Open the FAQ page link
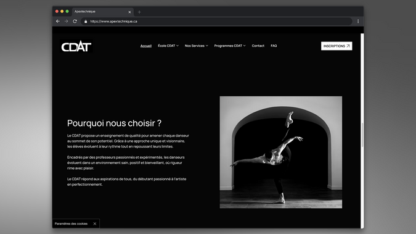This screenshot has width=416, height=234. [274, 46]
